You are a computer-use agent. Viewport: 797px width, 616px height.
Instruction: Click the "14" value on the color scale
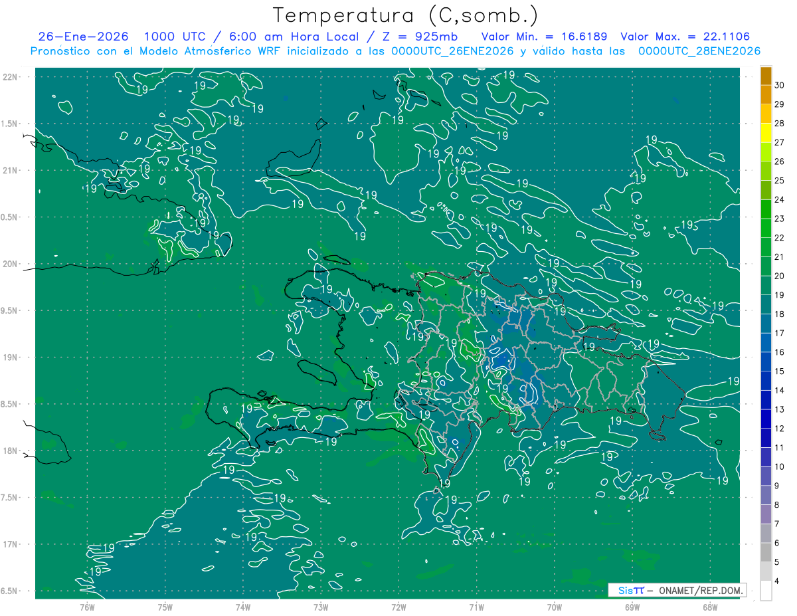(780, 390)
